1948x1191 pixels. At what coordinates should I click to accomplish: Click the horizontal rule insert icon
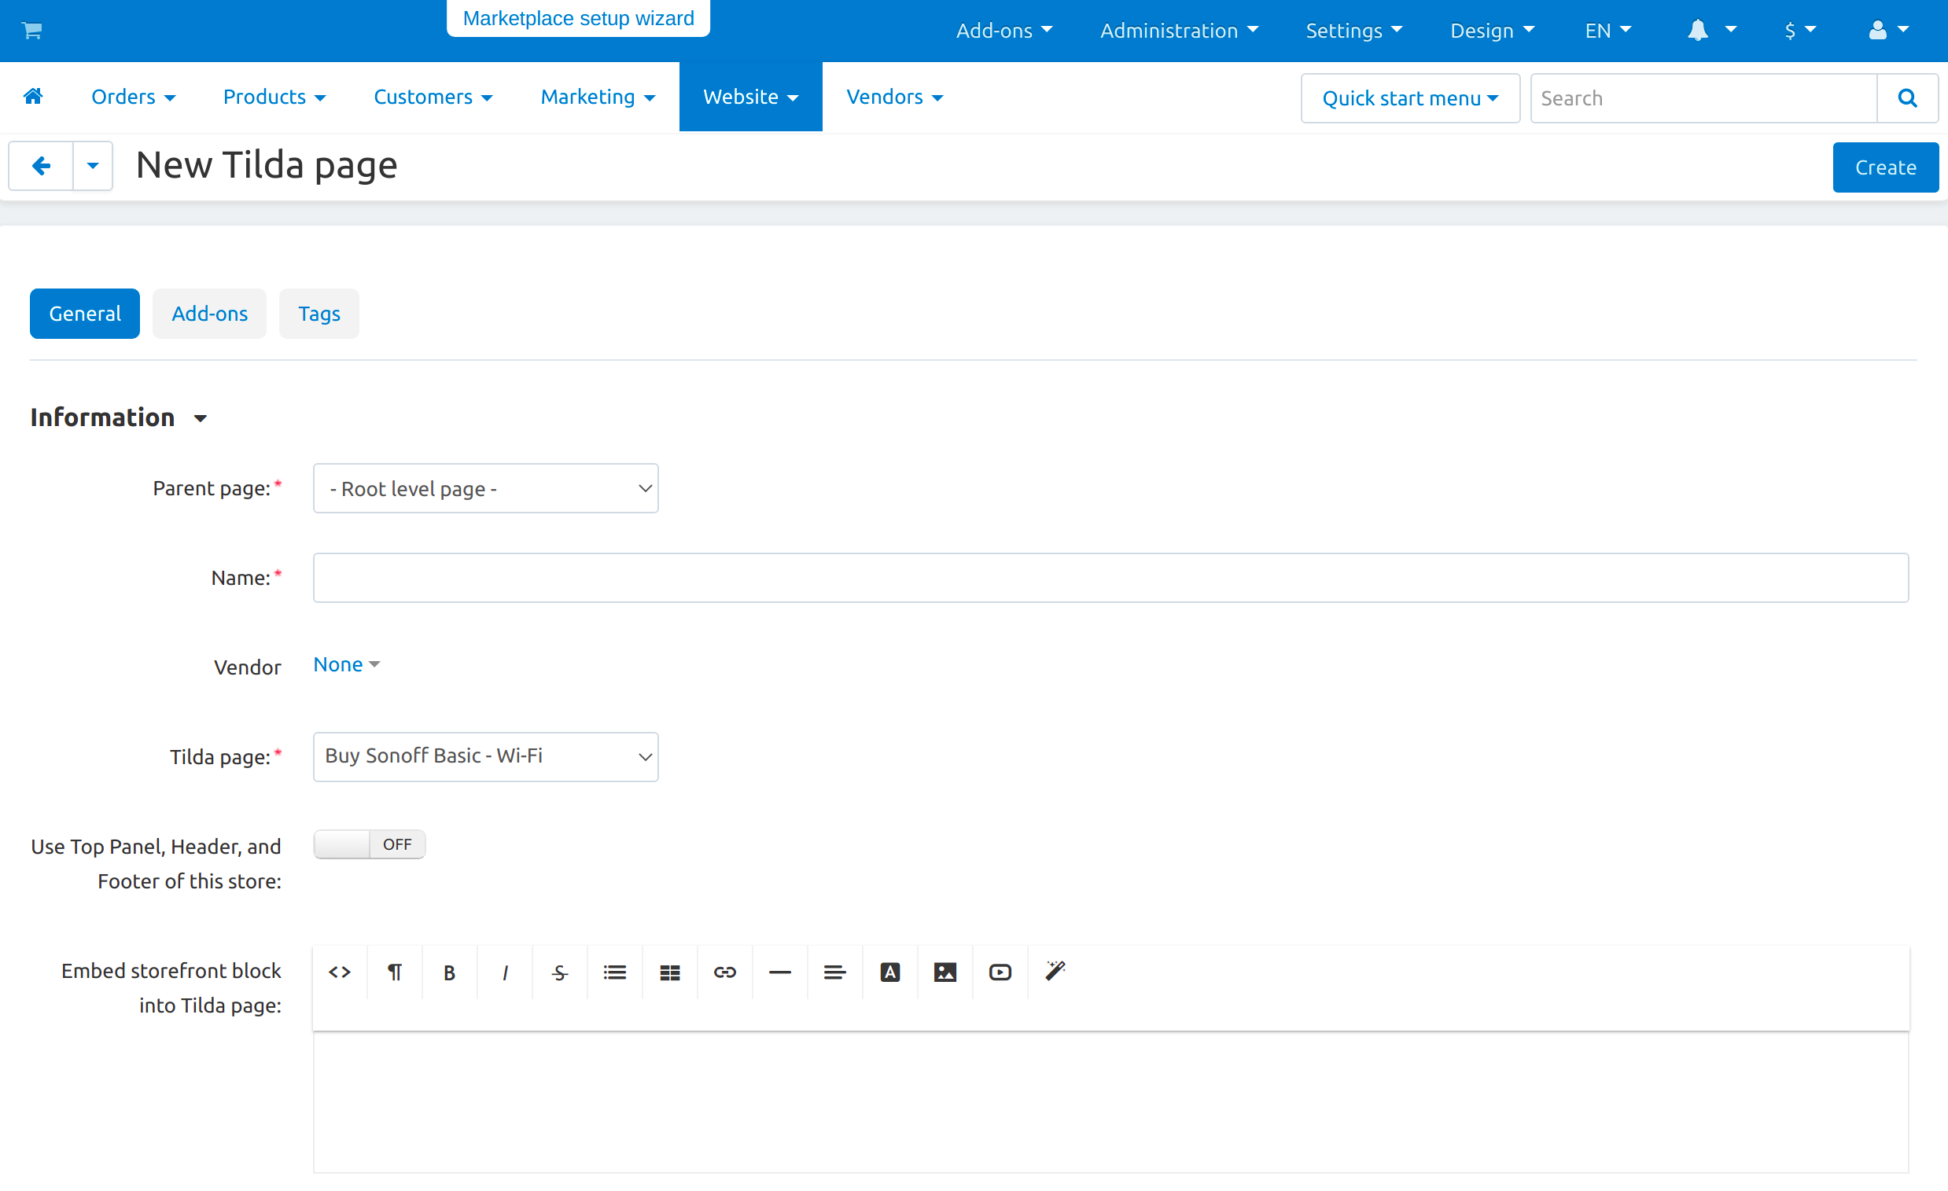tap(779, 971)
